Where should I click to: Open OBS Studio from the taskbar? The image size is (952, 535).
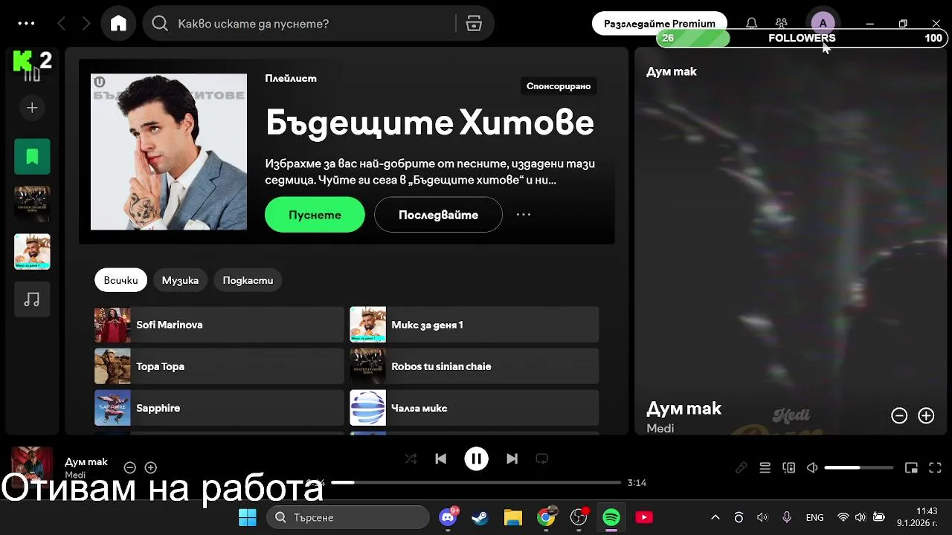[x=579, y=517]
